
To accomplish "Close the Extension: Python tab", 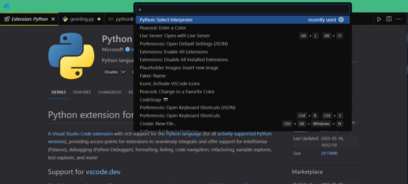I will pos(53,19).
